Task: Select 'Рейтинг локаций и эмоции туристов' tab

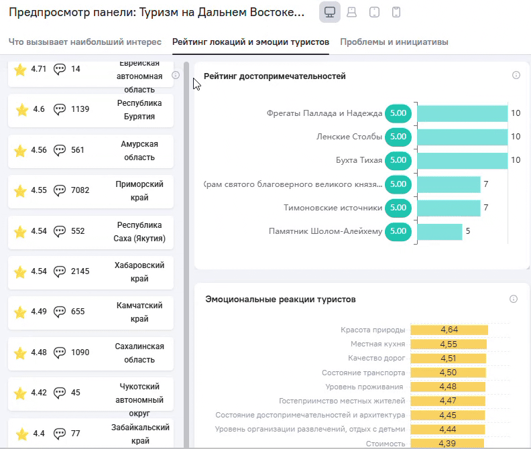Action: [250, 42]
